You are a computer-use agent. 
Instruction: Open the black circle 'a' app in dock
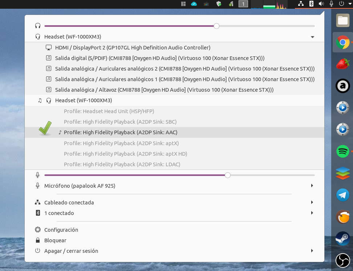(343, 86)
